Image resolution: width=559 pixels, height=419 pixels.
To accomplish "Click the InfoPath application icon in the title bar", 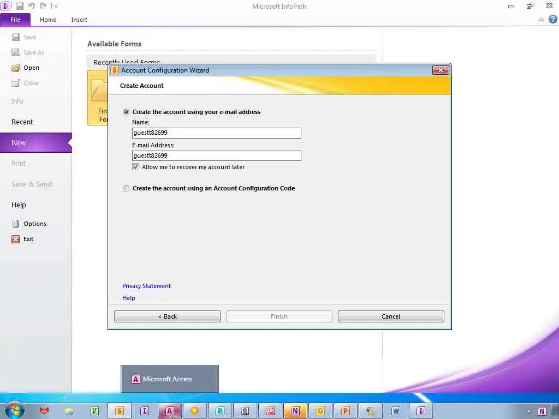I will (x=5, y=6).
